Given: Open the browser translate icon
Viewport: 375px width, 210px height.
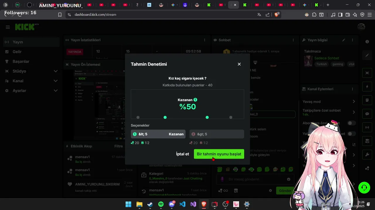Looking at the screenshot, I should [259, 15].
